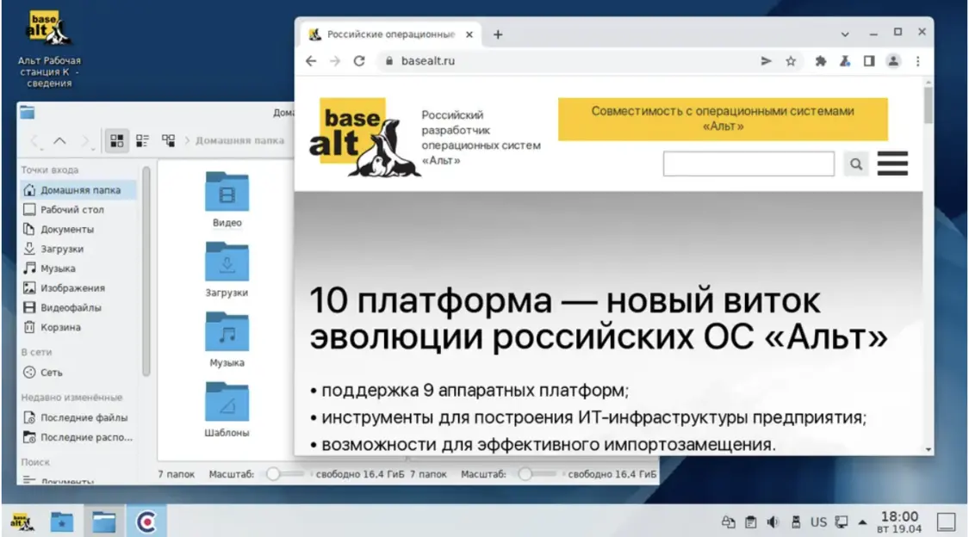The image size is (969, 537).
Task: Expand the browser tab search chevron
Action: (x=845, y=34)
